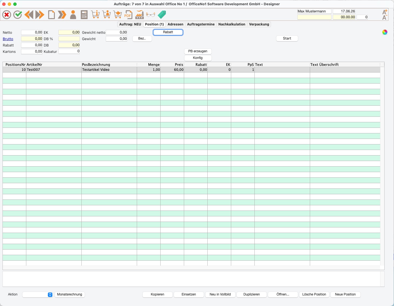The image size is (394, 306).
Task: Open the Verpackung tab
Action: [259, 24]
